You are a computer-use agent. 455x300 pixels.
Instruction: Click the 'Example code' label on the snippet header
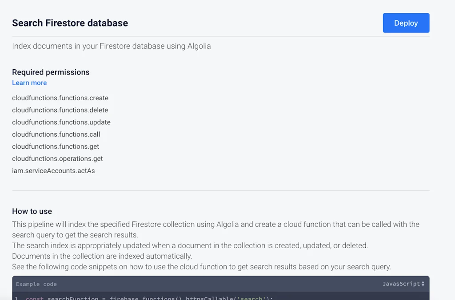click(36, 284)
